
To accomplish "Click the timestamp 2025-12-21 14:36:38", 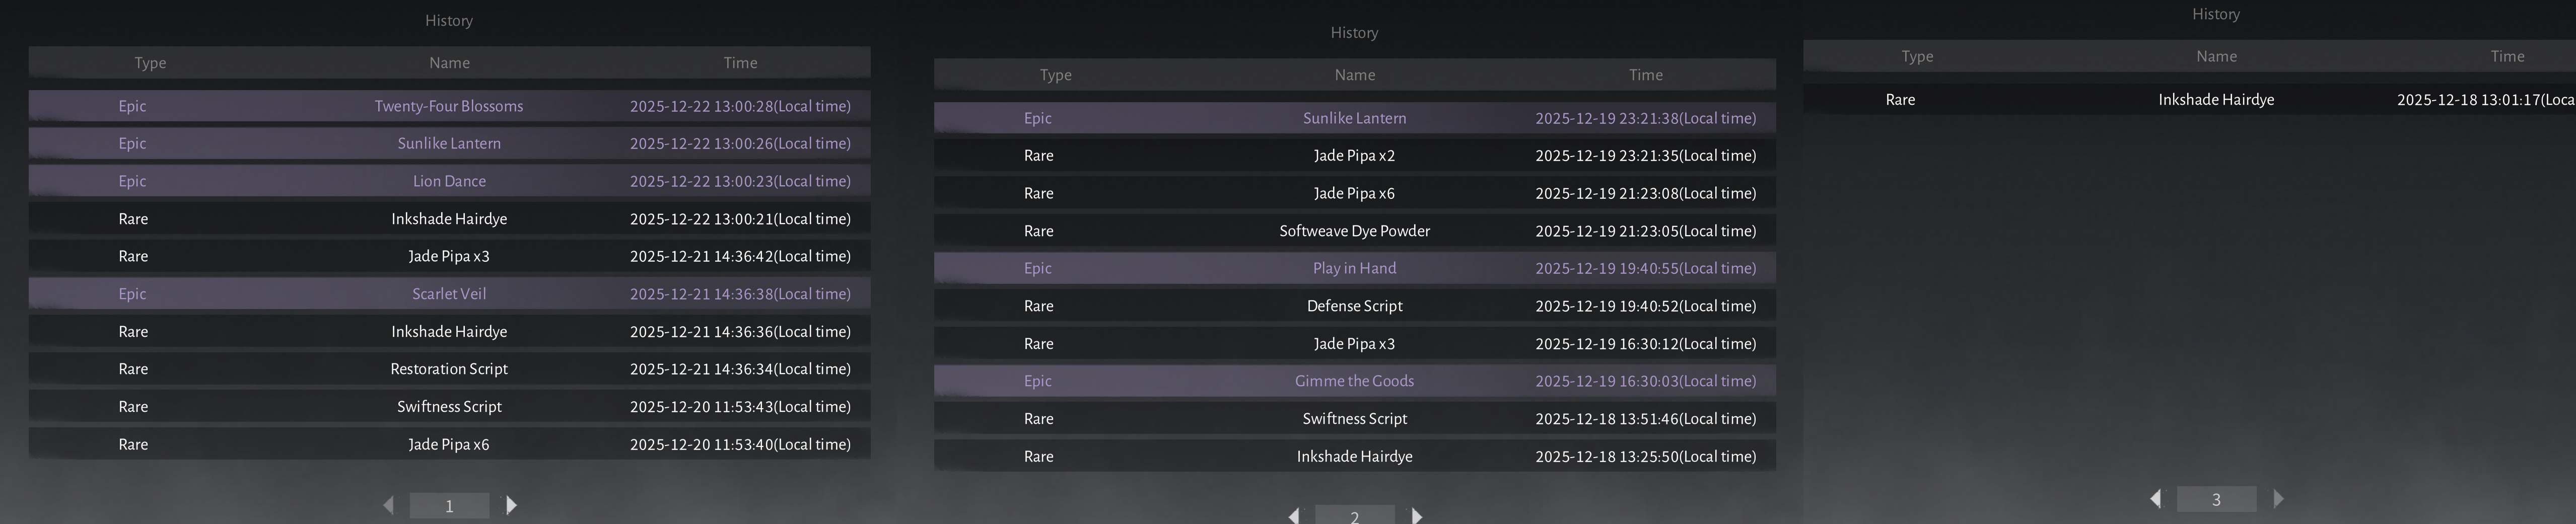I will coord(740,294).
